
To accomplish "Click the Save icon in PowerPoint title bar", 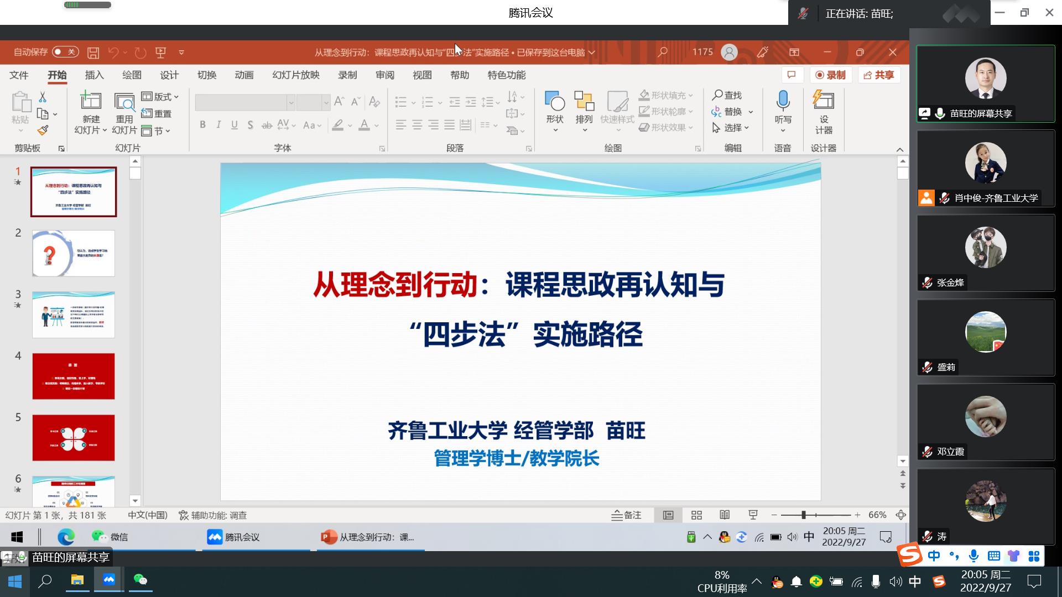I will [93, 53].
